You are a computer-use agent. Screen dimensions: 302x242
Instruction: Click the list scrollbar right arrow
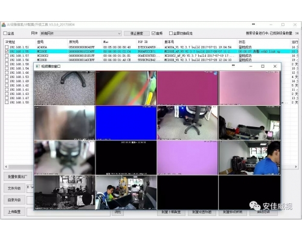tap(296, 166)
